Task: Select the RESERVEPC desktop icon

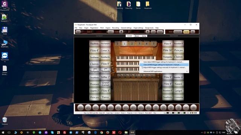Action: coord(5,44)
